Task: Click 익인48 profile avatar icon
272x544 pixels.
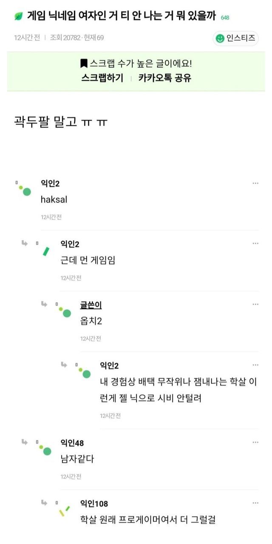Action: [44, 448]
